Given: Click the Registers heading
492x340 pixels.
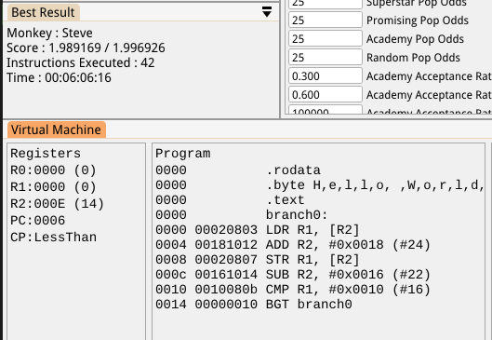Looking at the screenshot, I should point(46,154).
